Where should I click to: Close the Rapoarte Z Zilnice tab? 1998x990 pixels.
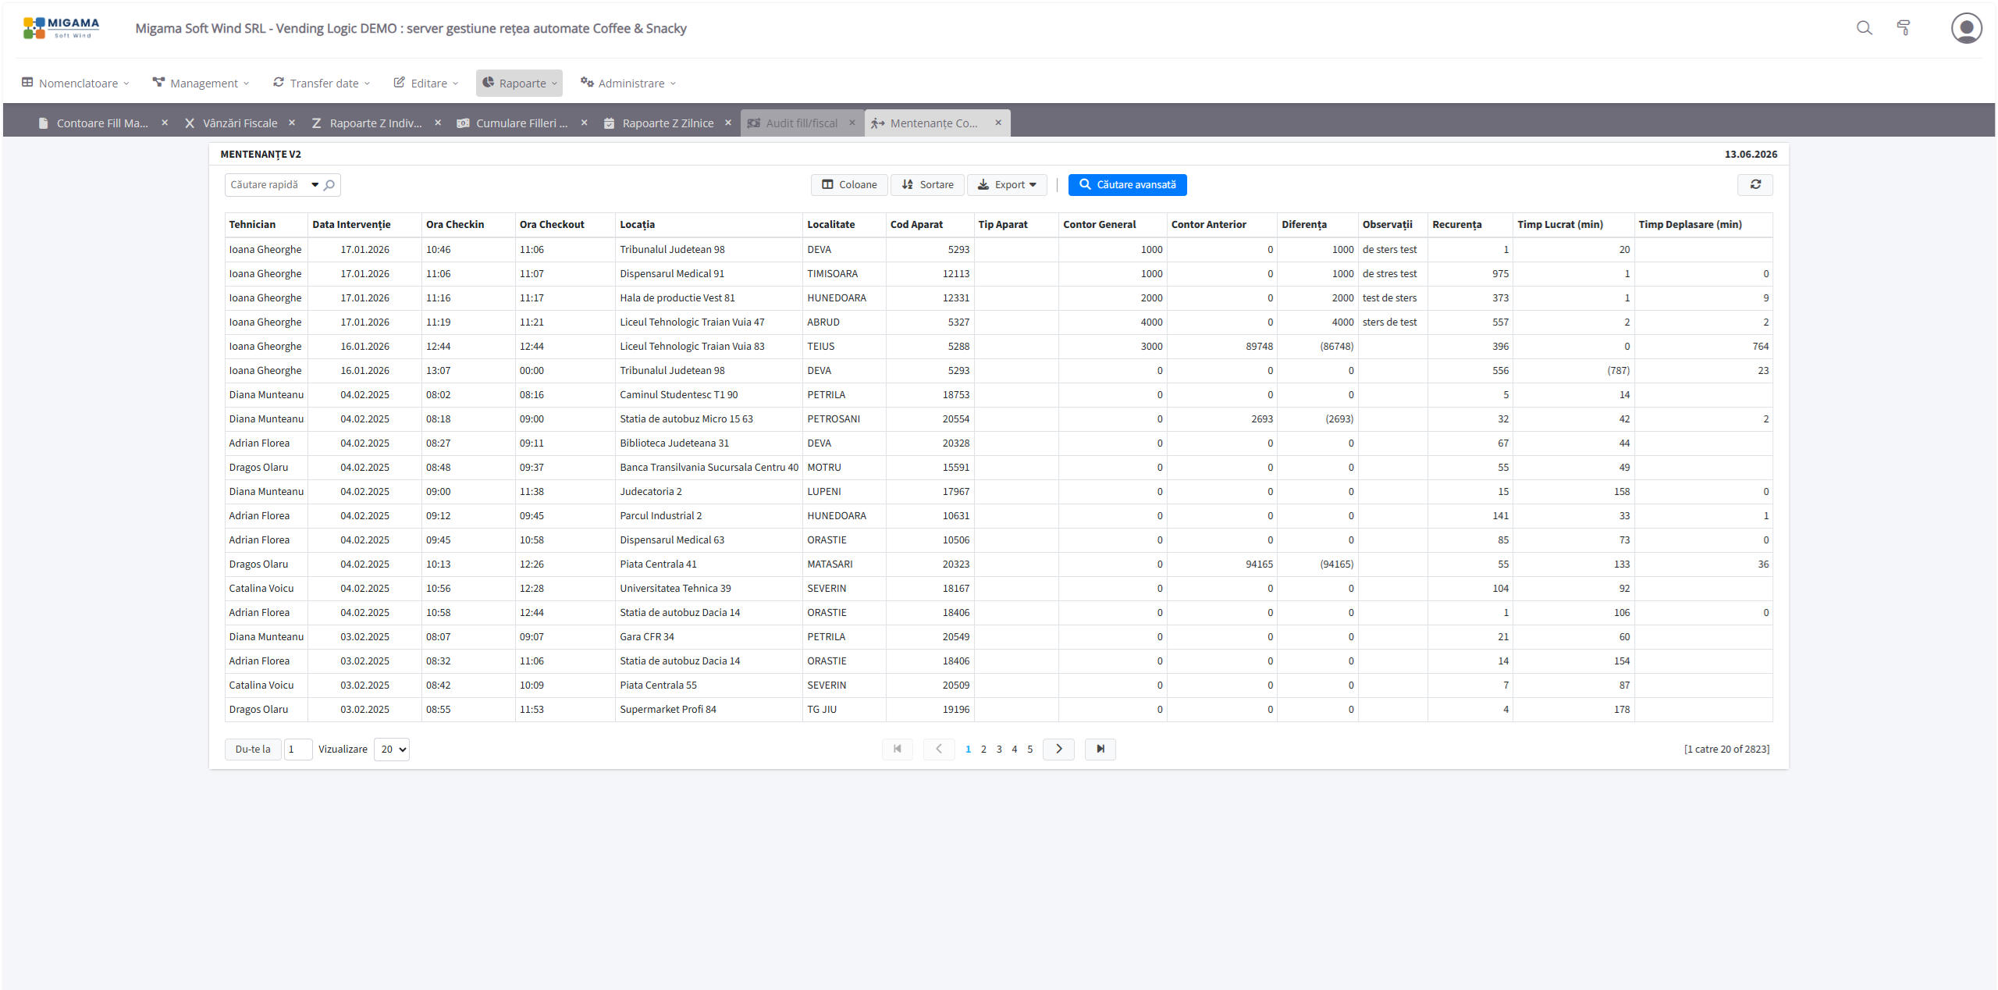(728, 123)
